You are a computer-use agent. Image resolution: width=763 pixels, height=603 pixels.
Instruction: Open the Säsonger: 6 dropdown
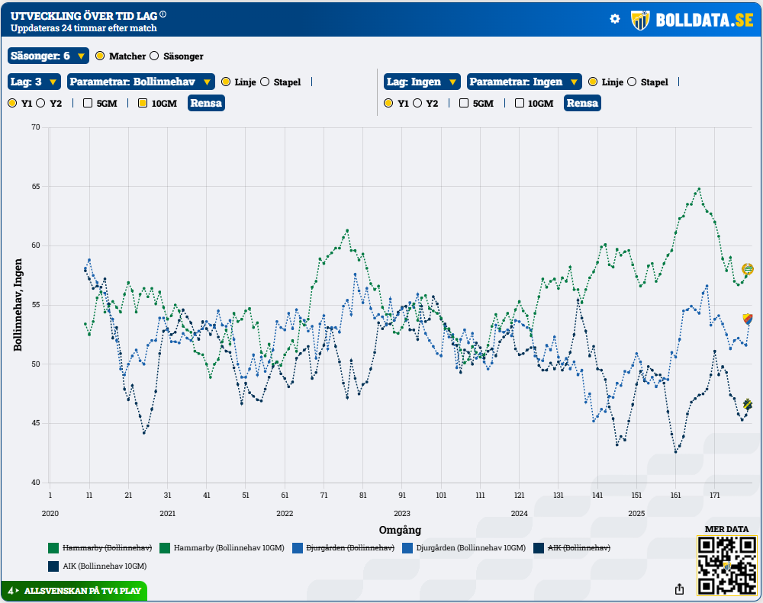(x=49, y=56)
